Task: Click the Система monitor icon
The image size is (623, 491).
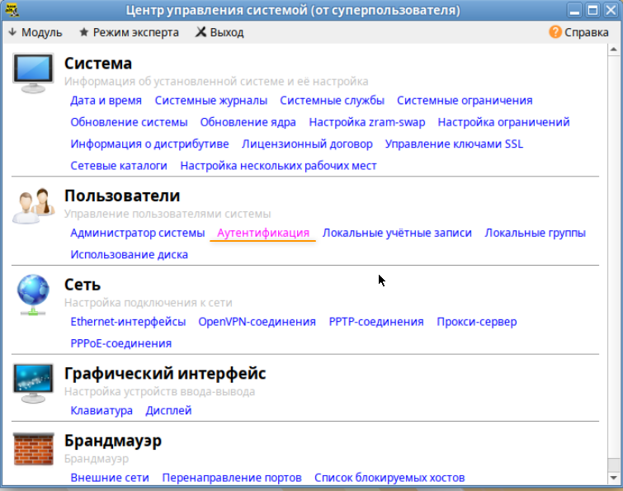Action: [33, 73]
